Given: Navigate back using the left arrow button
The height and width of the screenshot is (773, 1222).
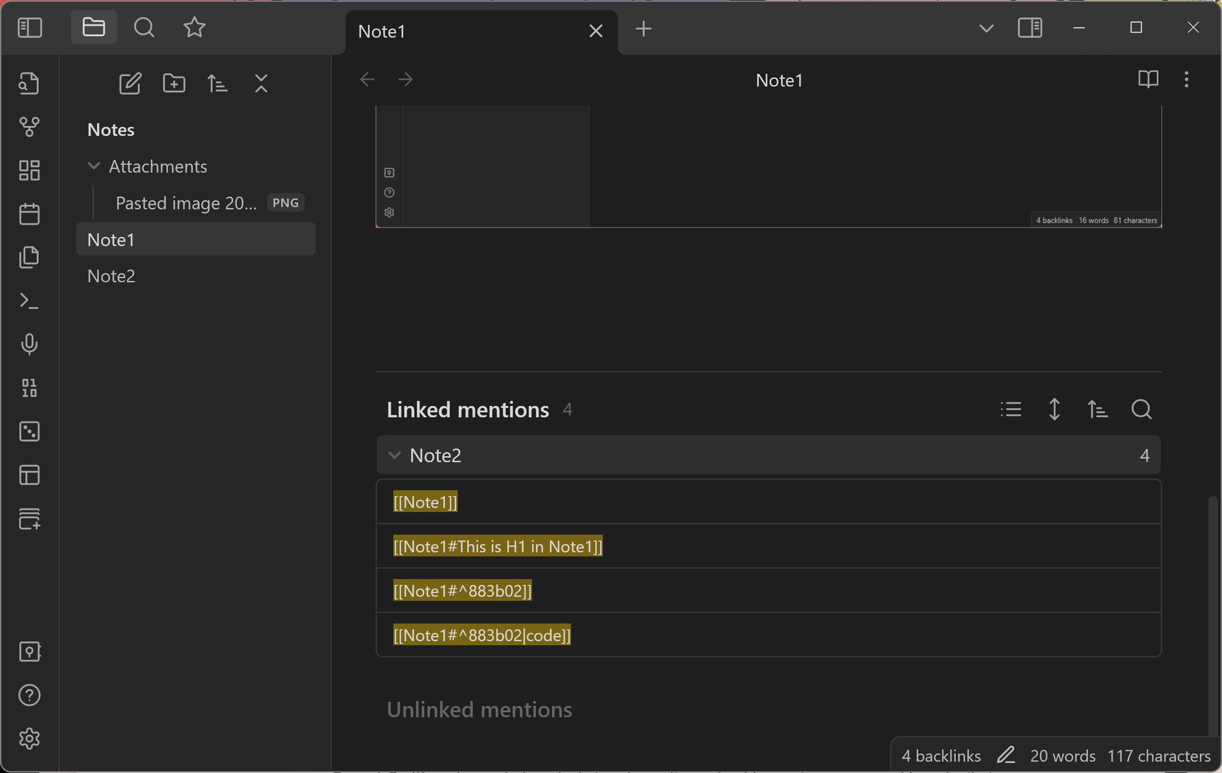Looking at the screenshot, I should click(x=367, y=79).
